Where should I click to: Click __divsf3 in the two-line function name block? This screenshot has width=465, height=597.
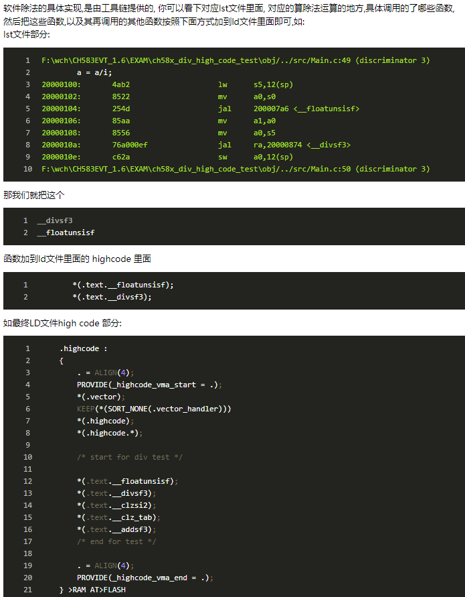coord(55,220)
